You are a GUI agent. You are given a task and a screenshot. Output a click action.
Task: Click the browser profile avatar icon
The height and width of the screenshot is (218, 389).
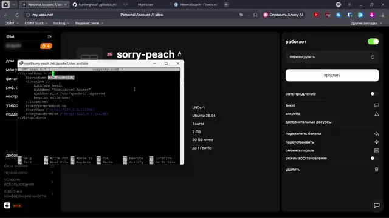click(x=338, y=5)
